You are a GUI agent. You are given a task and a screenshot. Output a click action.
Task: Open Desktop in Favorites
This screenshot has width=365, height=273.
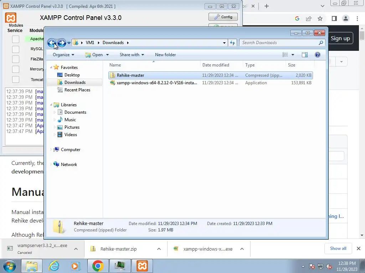click(72, 75)
